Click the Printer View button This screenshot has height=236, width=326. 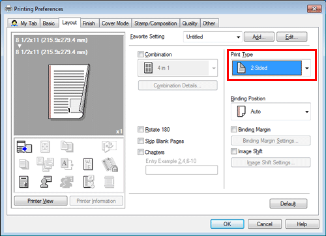[40, 201]
